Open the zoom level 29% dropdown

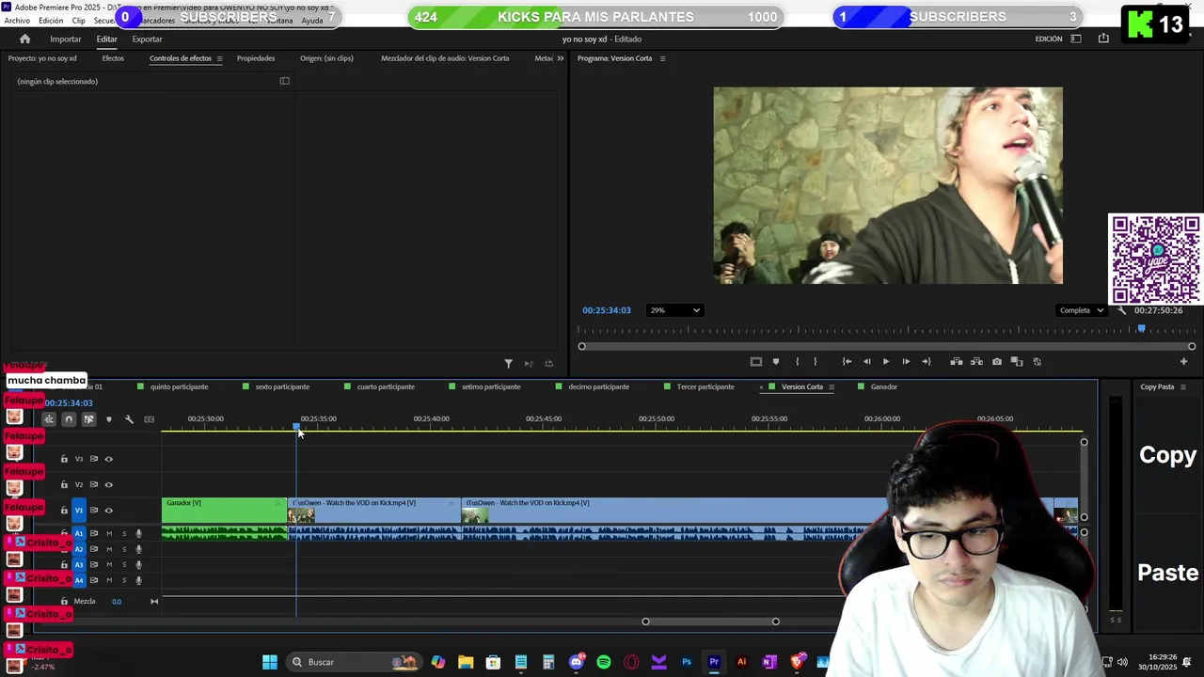pos(674,310)
